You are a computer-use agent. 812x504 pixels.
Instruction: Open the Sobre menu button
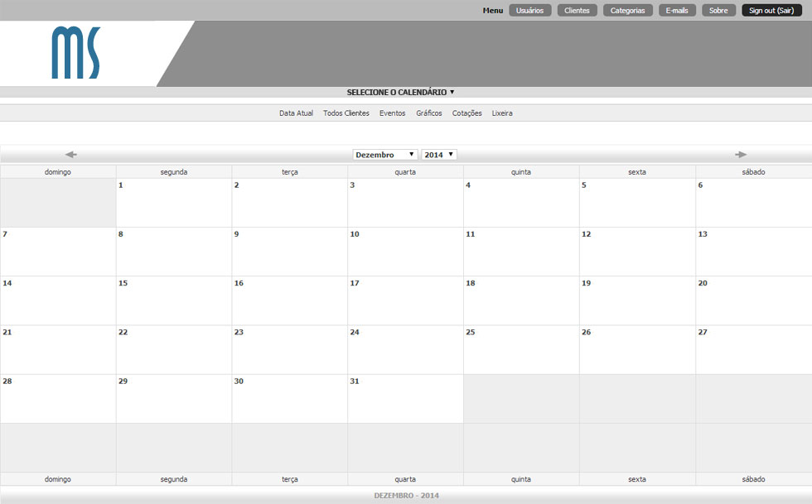(718, 11)
